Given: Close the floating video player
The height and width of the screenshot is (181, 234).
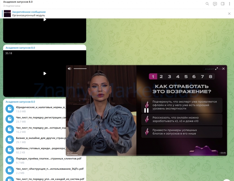Looking at the screenshot, I should [223, 69].
